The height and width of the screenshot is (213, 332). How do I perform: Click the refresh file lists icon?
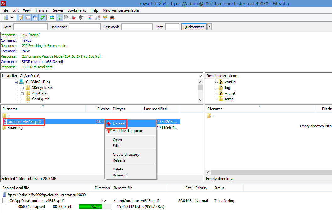(x=52, y=18)
